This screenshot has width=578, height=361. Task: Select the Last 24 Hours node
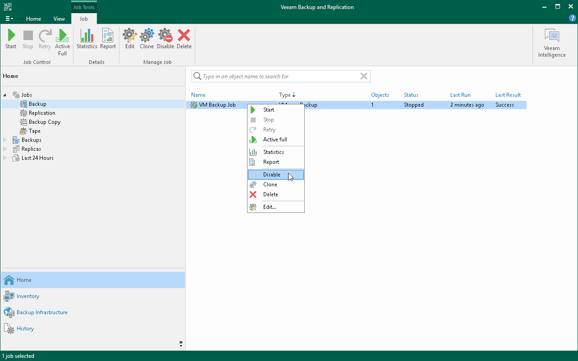pyautogui.click(x=37, y=158)
